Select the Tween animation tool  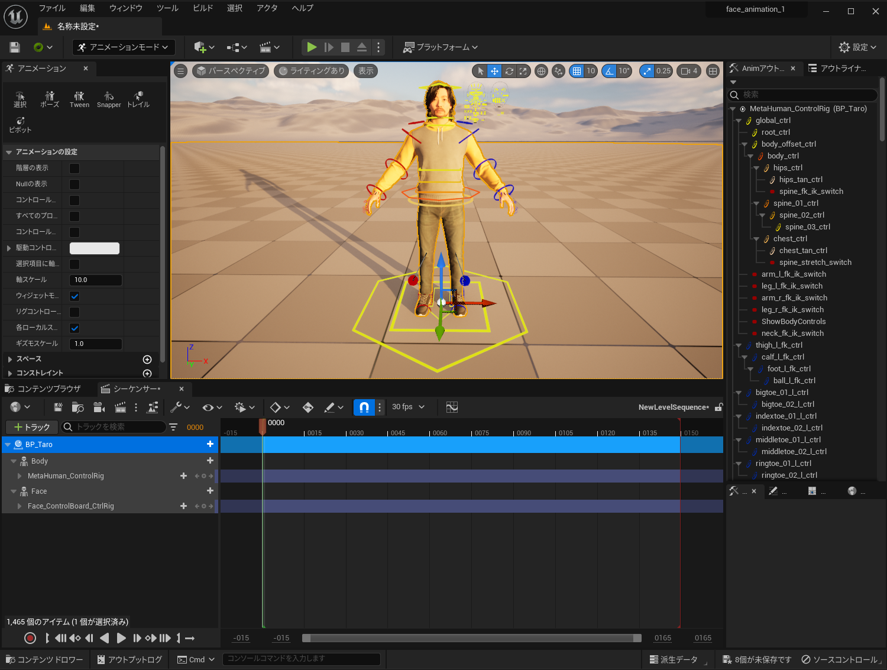pos(79,99)
